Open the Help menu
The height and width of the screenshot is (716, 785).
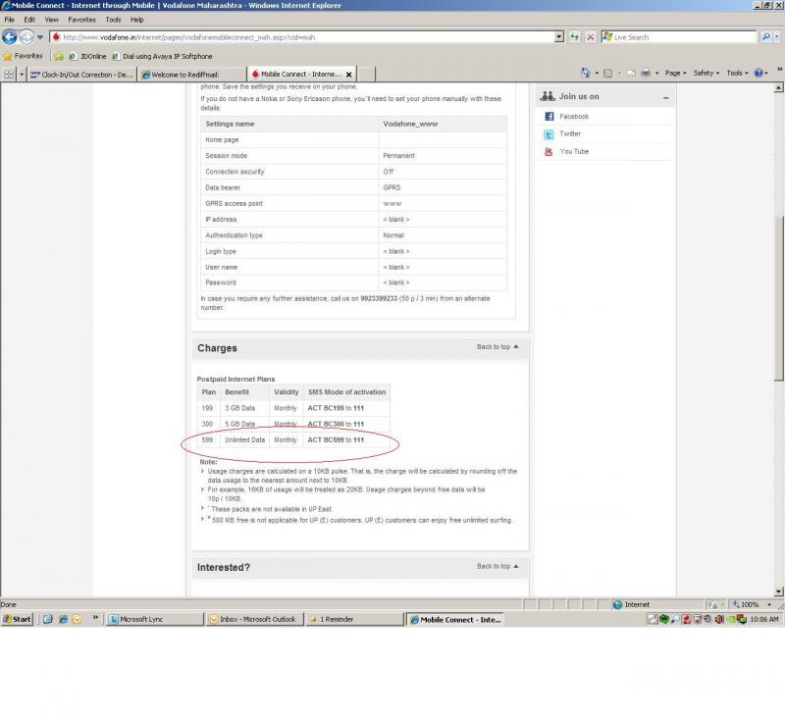(x=137, y=20)
